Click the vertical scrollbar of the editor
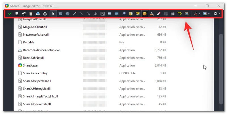Screen dimensions: 227x114 click(x=221, y=69)
